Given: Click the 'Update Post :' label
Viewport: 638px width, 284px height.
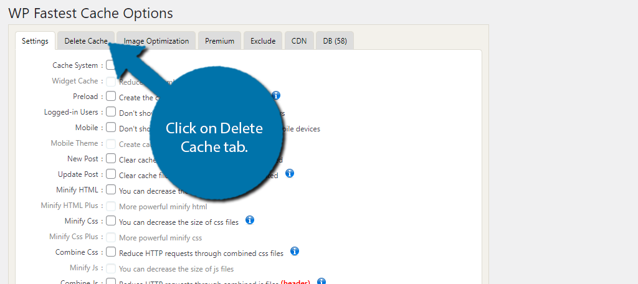Looking at the screenshot, I should [80, 174].
